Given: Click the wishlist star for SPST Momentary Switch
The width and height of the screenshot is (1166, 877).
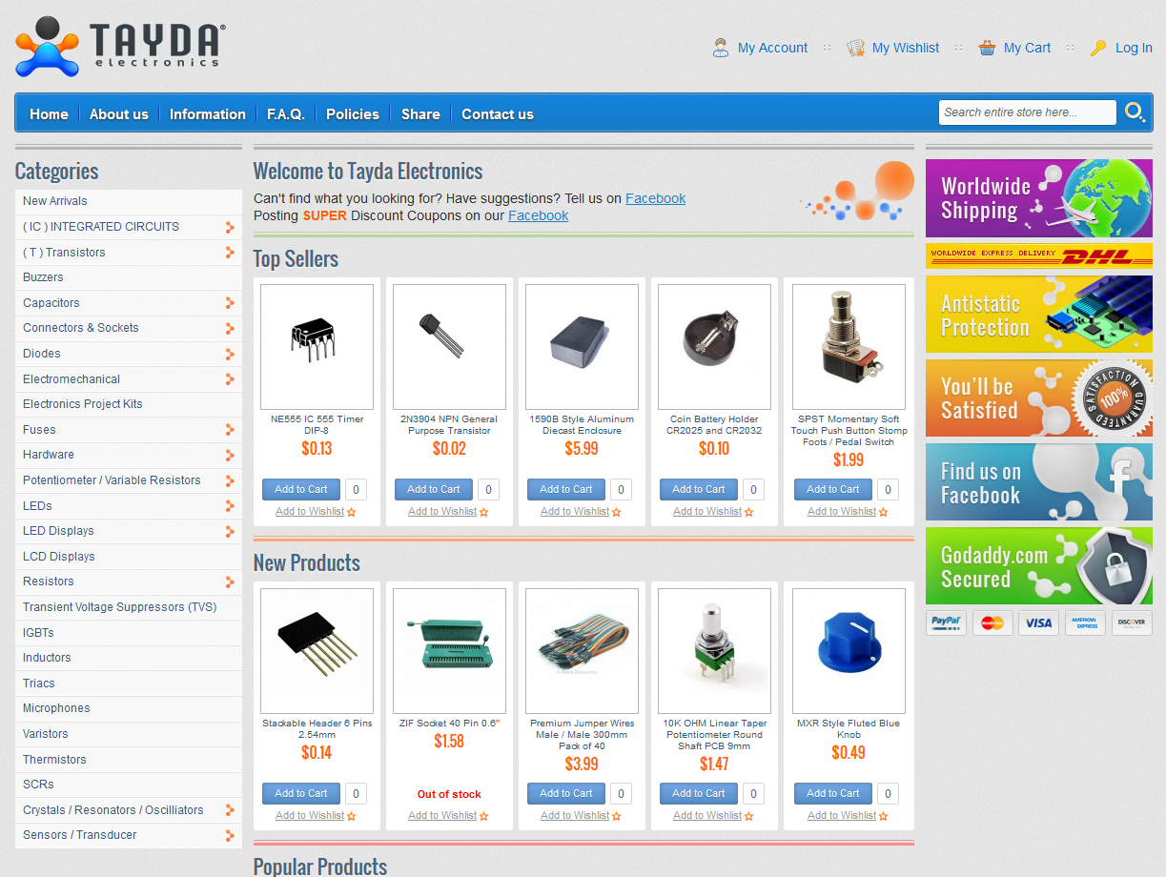Looking at the screenshot, I should click(x=884, y=512).
